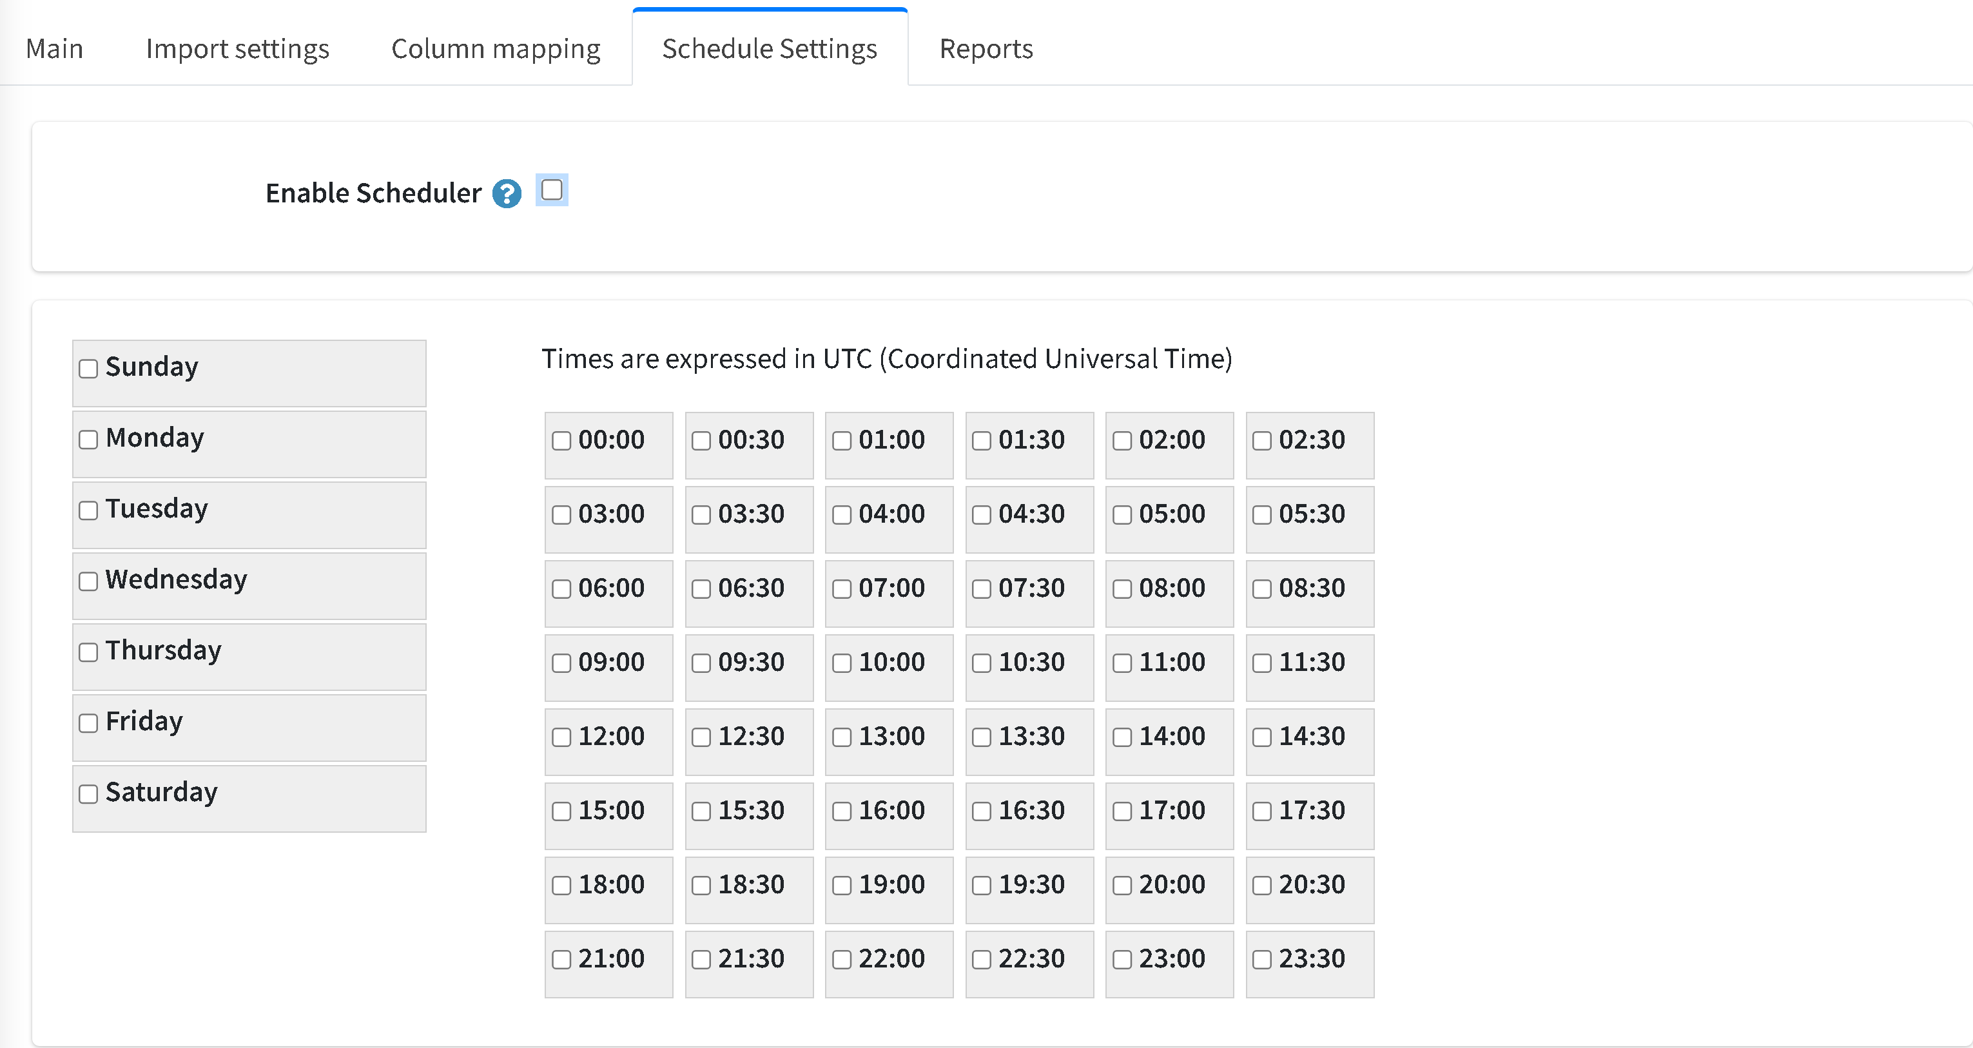Screen dimensions: 1973x1048
Task: Enable the Friday checkbox
Action: click(89, 723)
